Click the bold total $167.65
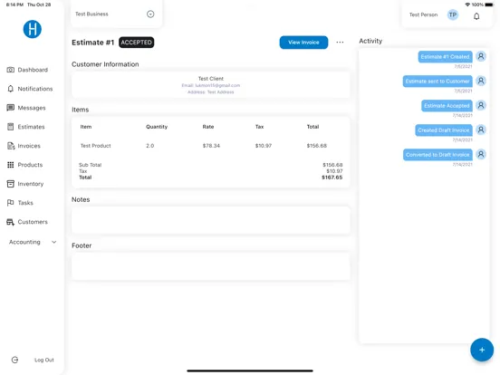This screenshot has width=500, height=375. [332, 178]
